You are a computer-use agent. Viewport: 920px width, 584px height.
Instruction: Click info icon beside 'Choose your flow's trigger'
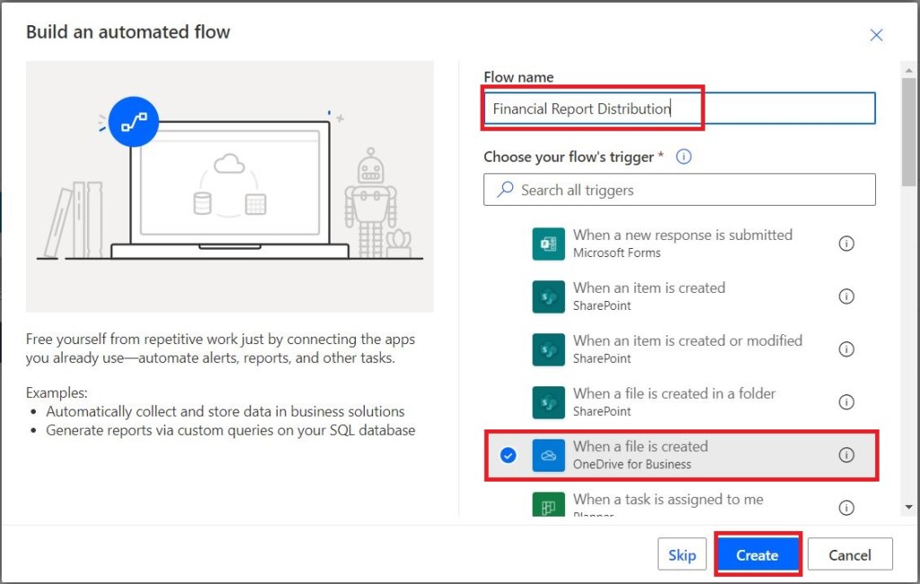[x=684, y=157]
